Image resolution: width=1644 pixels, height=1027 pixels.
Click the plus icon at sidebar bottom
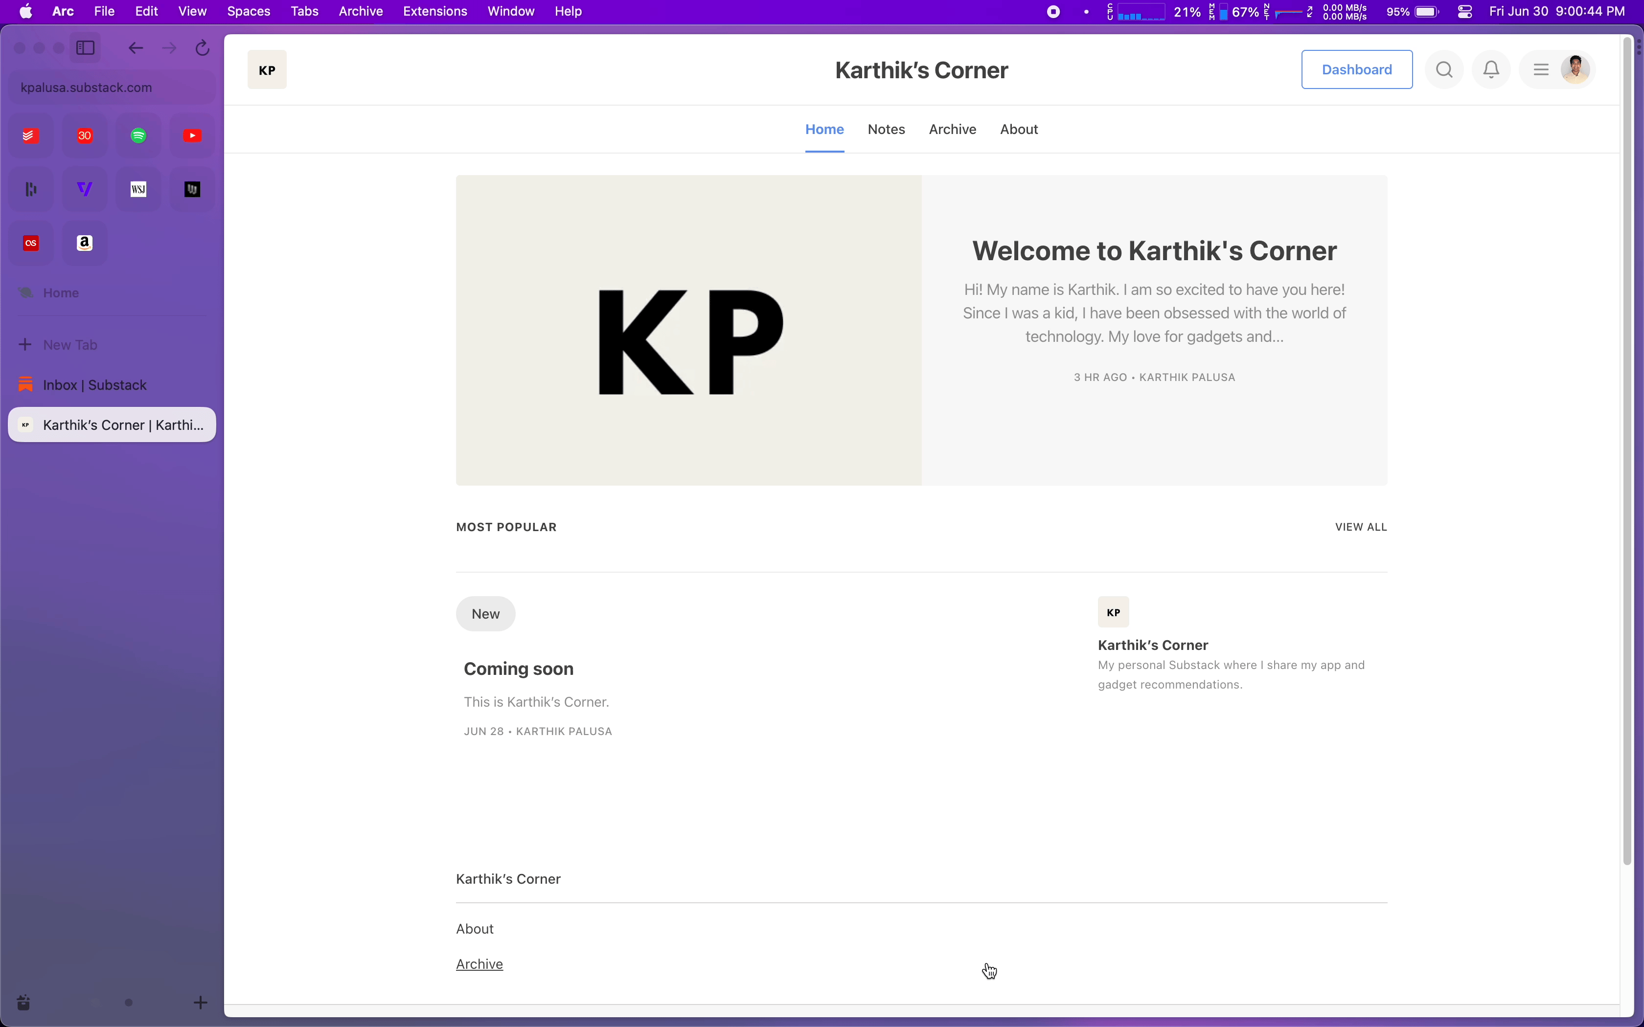(x=201, y=1003)
